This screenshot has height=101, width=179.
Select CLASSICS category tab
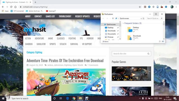61,38
